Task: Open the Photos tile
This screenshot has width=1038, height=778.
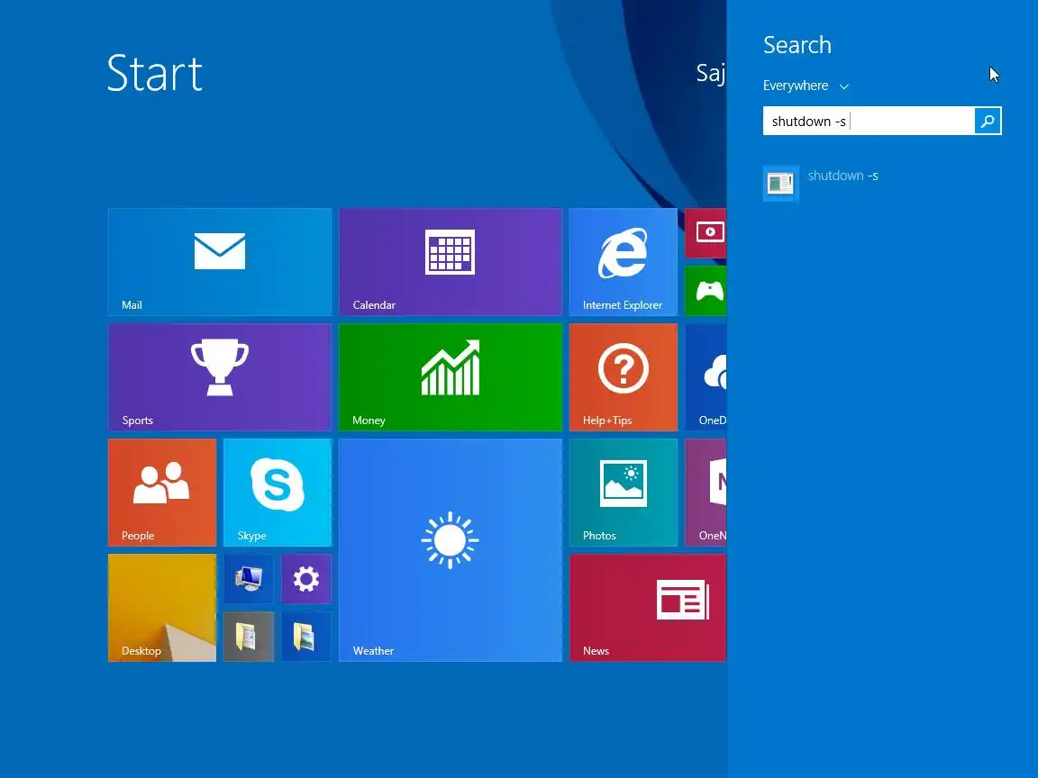Action: (x=623, y=493)
